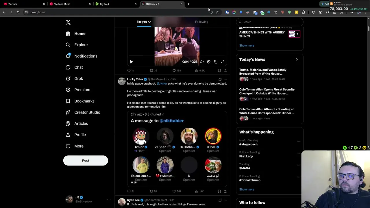This screenshot has height=208, width=370.
Task: Open video settings gear
Action: 209,62
